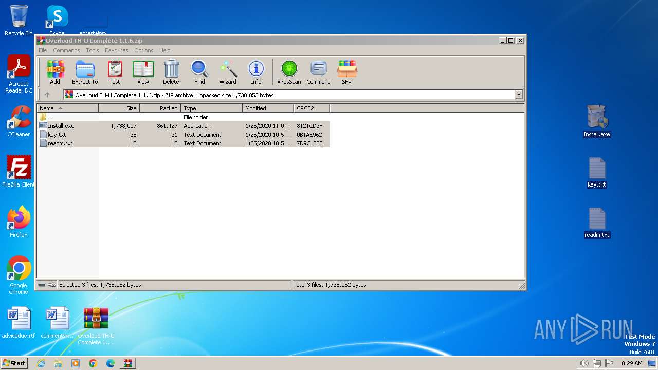The width and height of the screenshot is (658, 370).
Task: Select Install.exe on the desktop
Action: (x=597, y=121)
